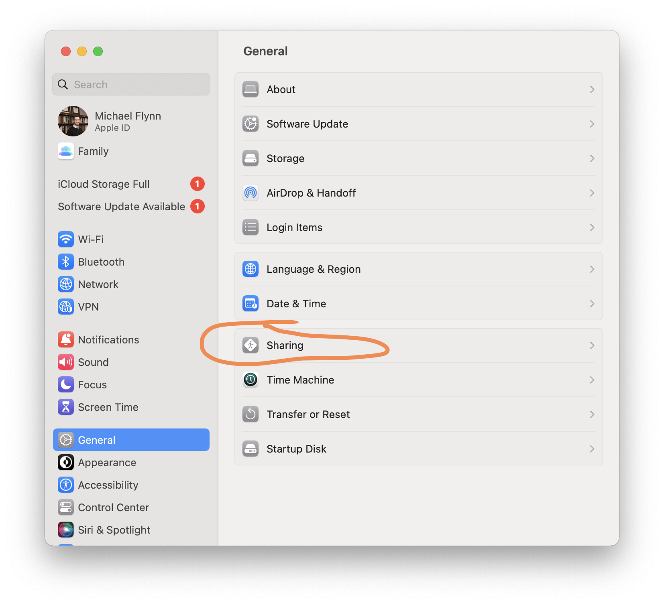Open Storage via its right chevron
This screenshot has height=605, width=664.
(592, 158)
